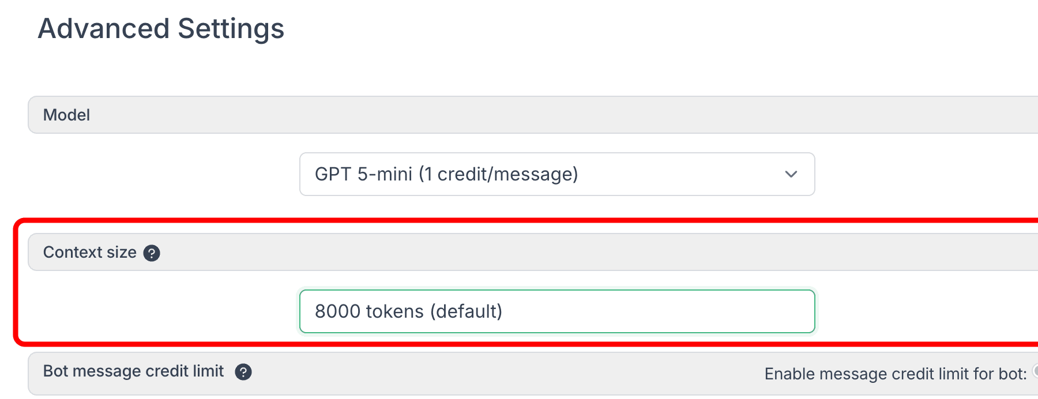
Task: Click the Bot message credit limit help icon
Action: (243, 372)
